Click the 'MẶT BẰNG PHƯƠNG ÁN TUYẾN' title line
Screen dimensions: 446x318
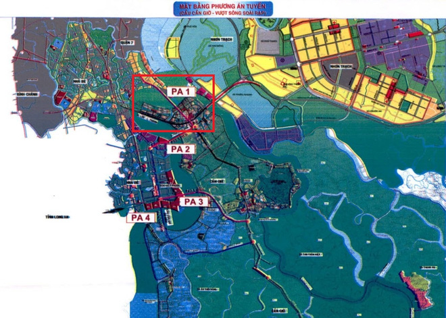click(223, 6)
